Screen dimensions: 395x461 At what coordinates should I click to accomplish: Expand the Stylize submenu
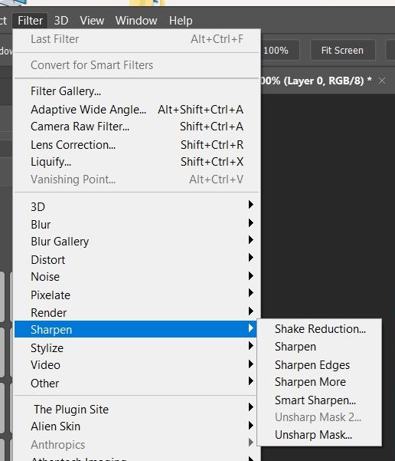[x=137, y=347]
